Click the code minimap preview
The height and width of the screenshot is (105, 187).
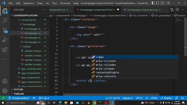click(179, 20)
